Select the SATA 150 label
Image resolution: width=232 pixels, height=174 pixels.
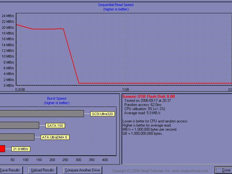point(55,126)
